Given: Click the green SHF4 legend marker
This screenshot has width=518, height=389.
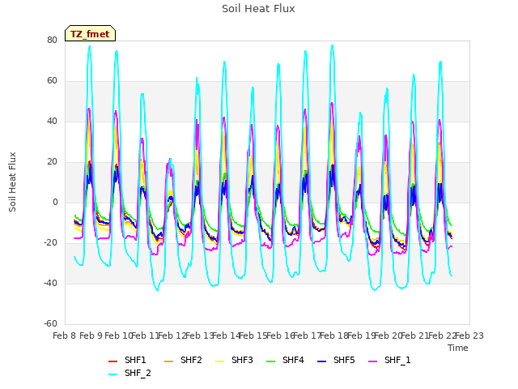Looking at the screenshot, I should pos(271,361).
